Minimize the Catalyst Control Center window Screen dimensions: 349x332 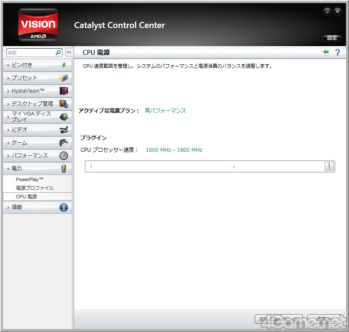coord(327,11)
